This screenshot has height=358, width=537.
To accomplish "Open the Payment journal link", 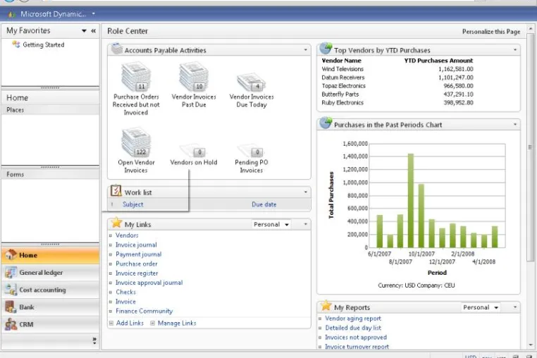I will click(x=138, y=254).
